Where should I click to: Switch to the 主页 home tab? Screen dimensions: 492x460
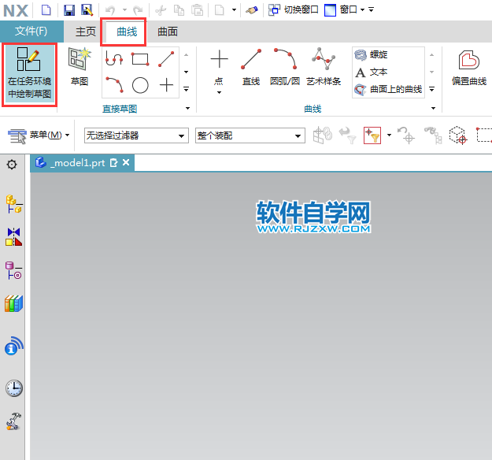85,32
